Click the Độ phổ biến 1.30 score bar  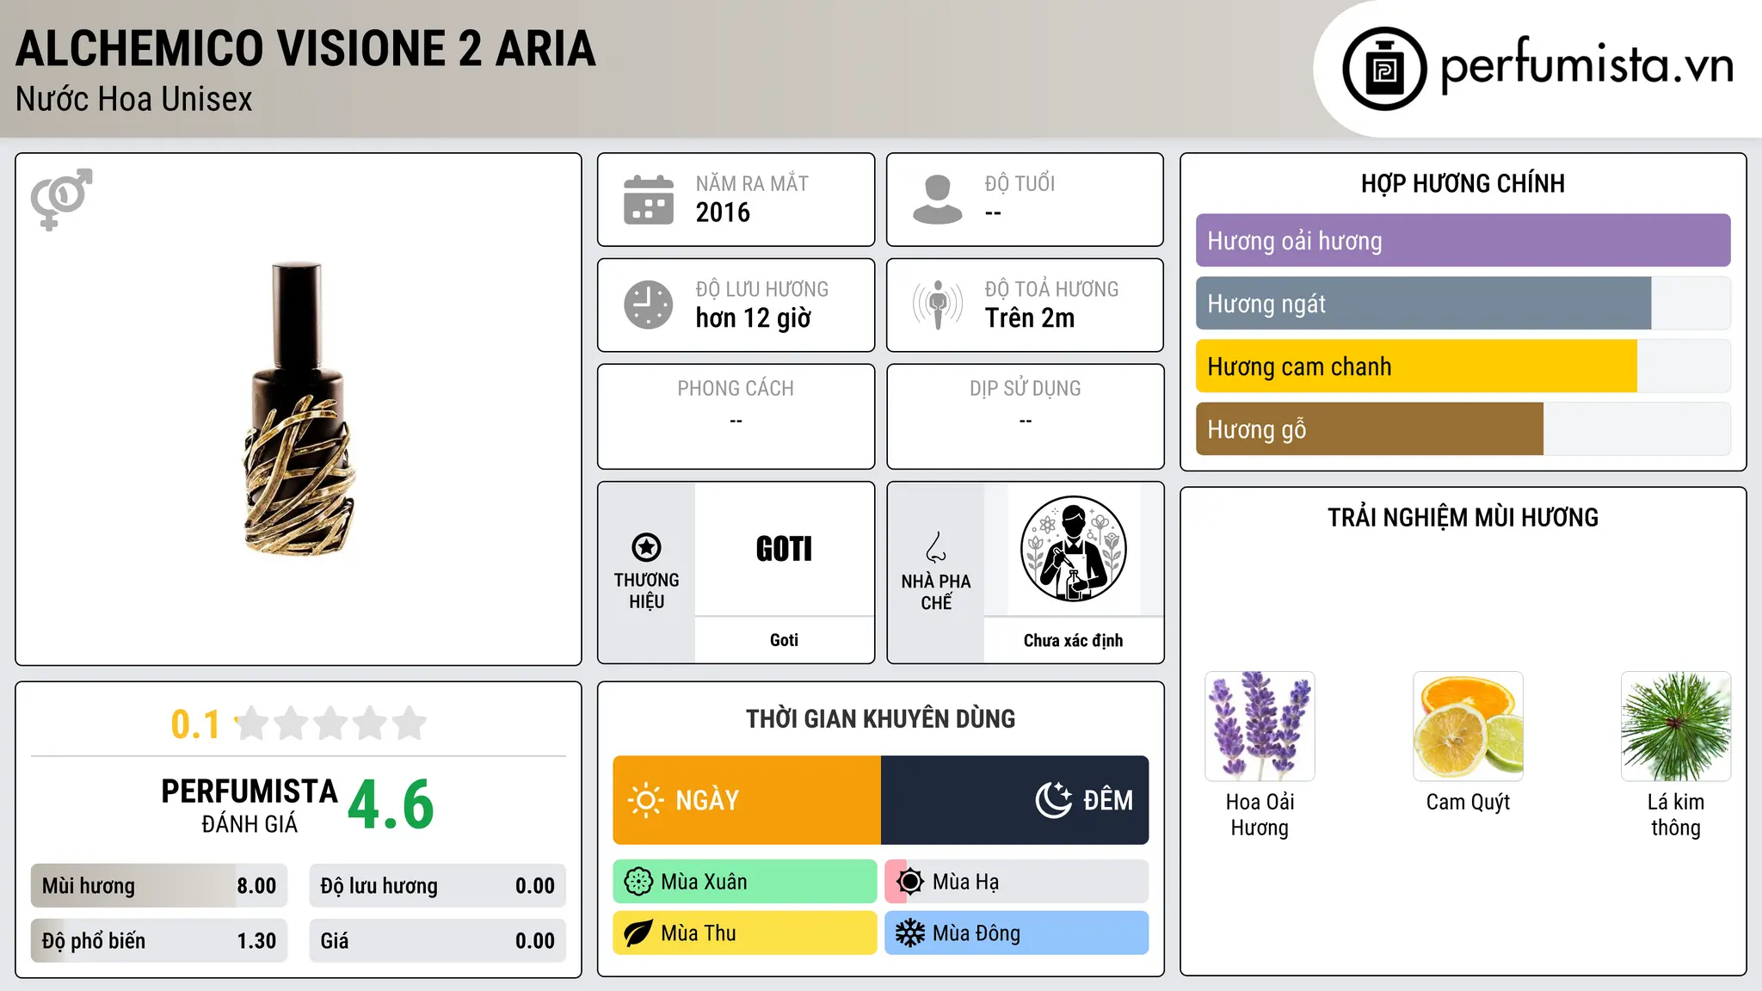coord(159,941)
